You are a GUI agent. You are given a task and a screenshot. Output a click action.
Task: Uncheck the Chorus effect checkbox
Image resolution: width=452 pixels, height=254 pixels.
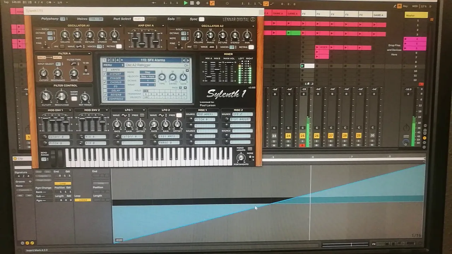click(105, 82)
